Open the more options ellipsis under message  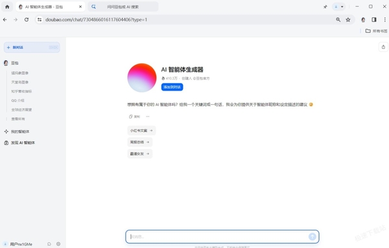[x=148, y=117]
